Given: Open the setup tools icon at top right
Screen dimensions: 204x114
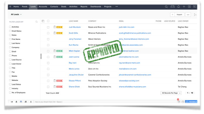Looking at the screenshot, I should click(195, 6).
